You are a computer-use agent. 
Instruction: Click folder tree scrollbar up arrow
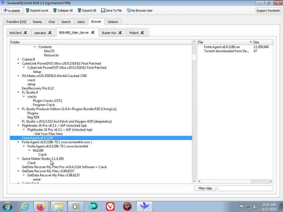pyautogui.click(x=194, y=41)
